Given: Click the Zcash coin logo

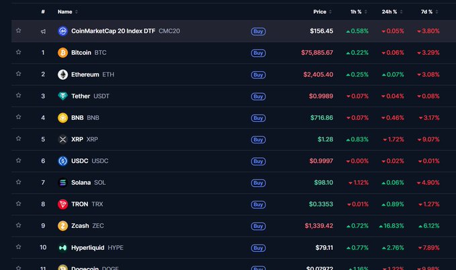Looking at the screenshot, I should pyautogui.click(x=62, y=226).
